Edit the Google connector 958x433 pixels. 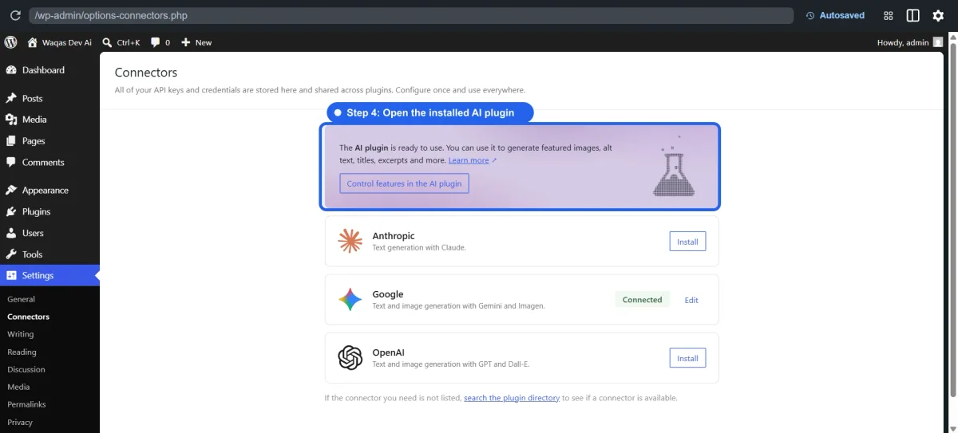pyautogui.click(x=691, y=300)
